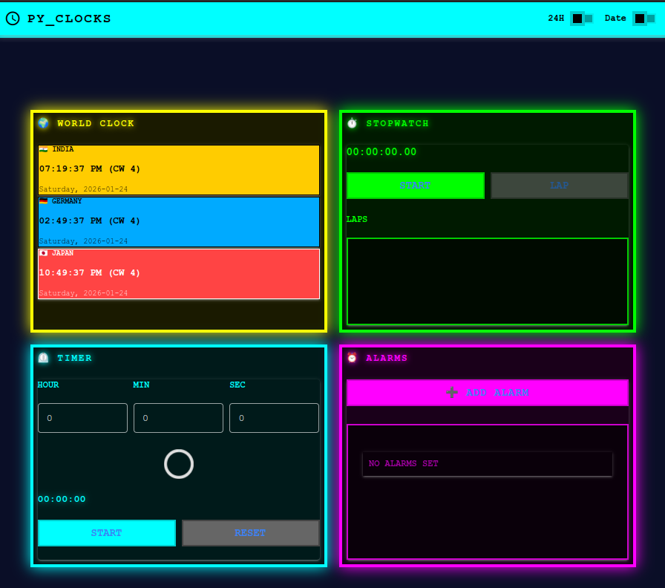Click the circular ring icon in the Timer panel
665x588 pixels.
(178, 464)
